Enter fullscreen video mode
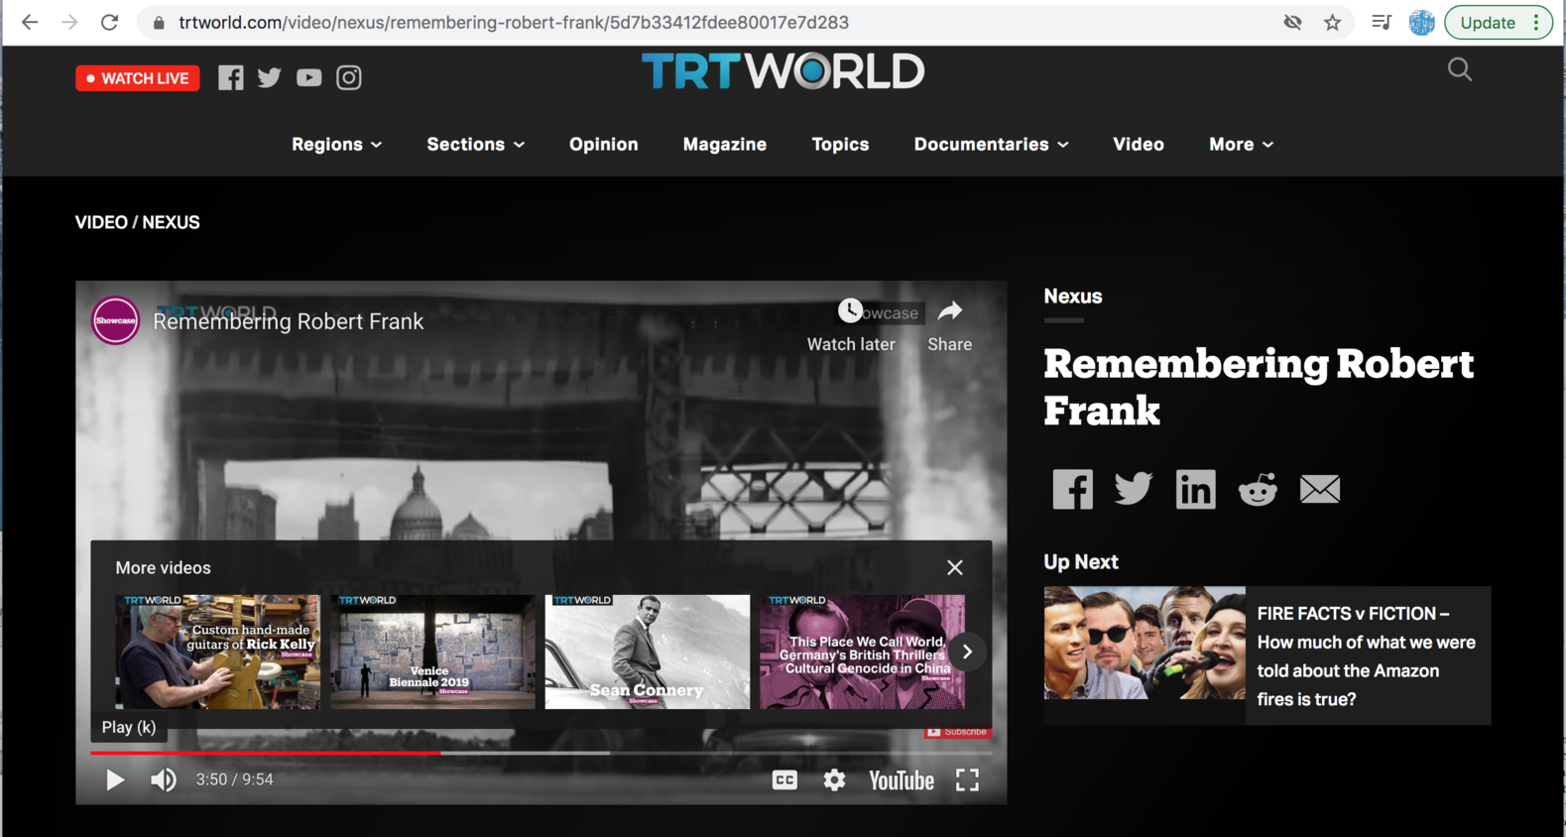This screenshot has height=837, width=1566. pos(967,780)
